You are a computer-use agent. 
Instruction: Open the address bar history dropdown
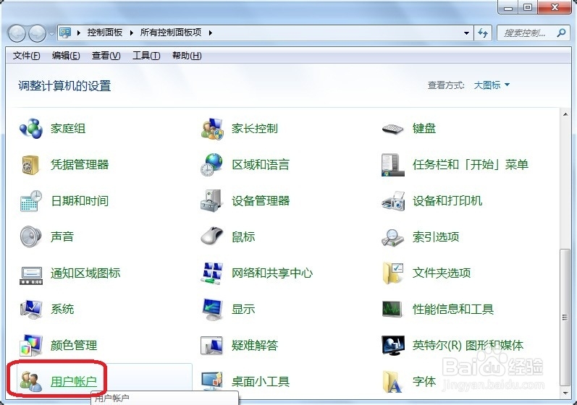pyautogui.click(x=467, y=33)
